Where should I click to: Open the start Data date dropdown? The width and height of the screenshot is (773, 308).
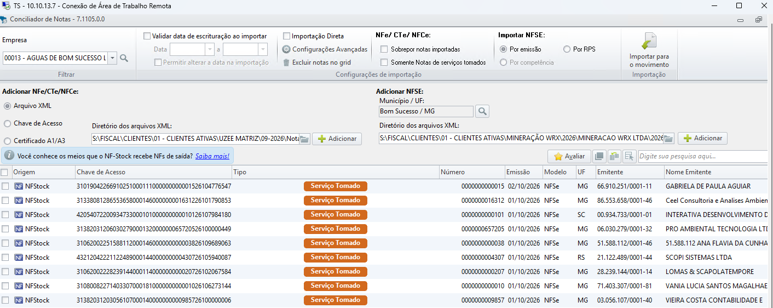[x=210, y=49]
